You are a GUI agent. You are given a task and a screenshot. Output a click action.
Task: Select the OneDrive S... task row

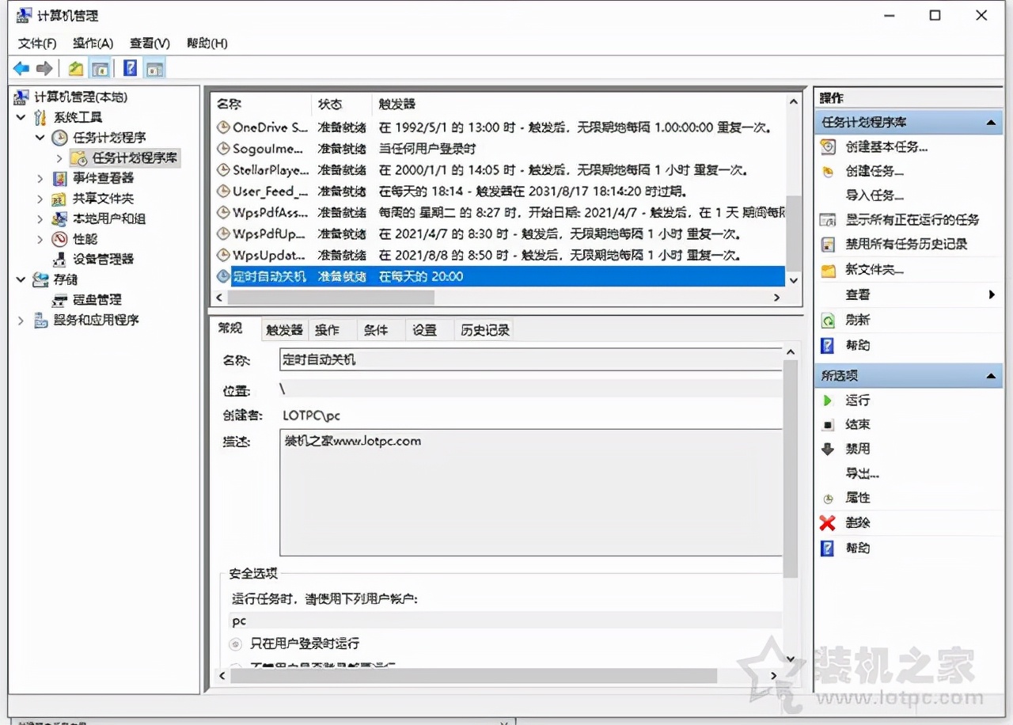point(499,127)
